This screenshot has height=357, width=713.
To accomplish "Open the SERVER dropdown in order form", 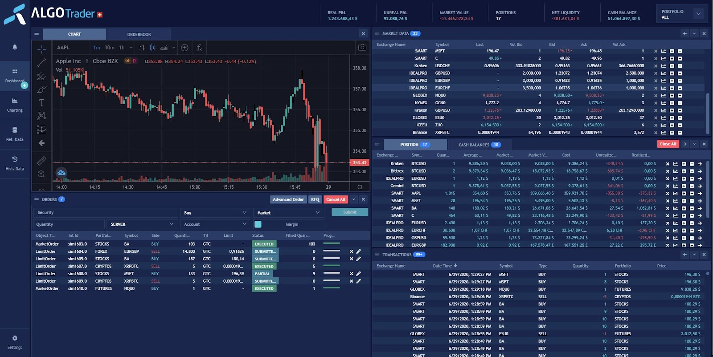I will click(142, 224).
